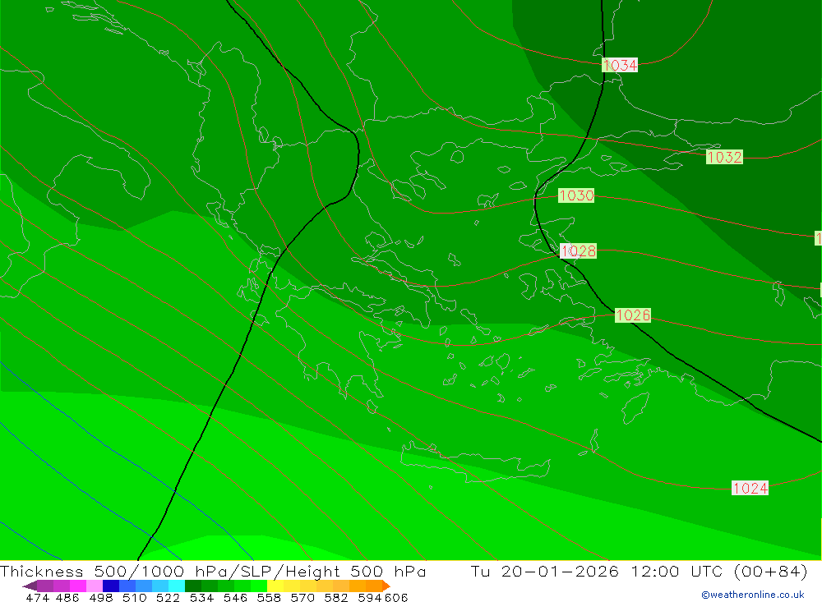The width and height of the screenshot is (822, 602).
Task: Click the 1030 isobar label
Action: (x=576, y=195)
